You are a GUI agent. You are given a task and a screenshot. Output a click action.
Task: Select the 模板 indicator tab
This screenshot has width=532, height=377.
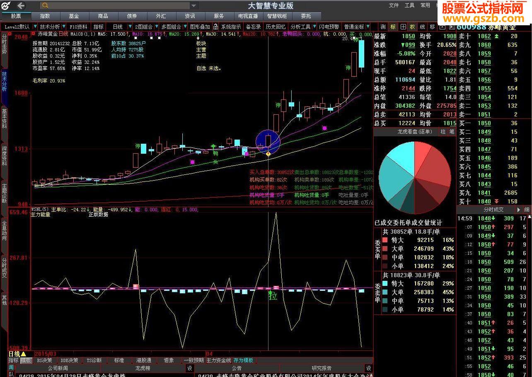[x=26, y=360]
